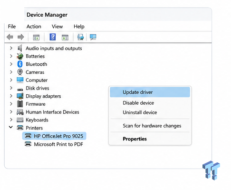Select the Firmware label
231x190 pixels.
[x=36, y=104]
